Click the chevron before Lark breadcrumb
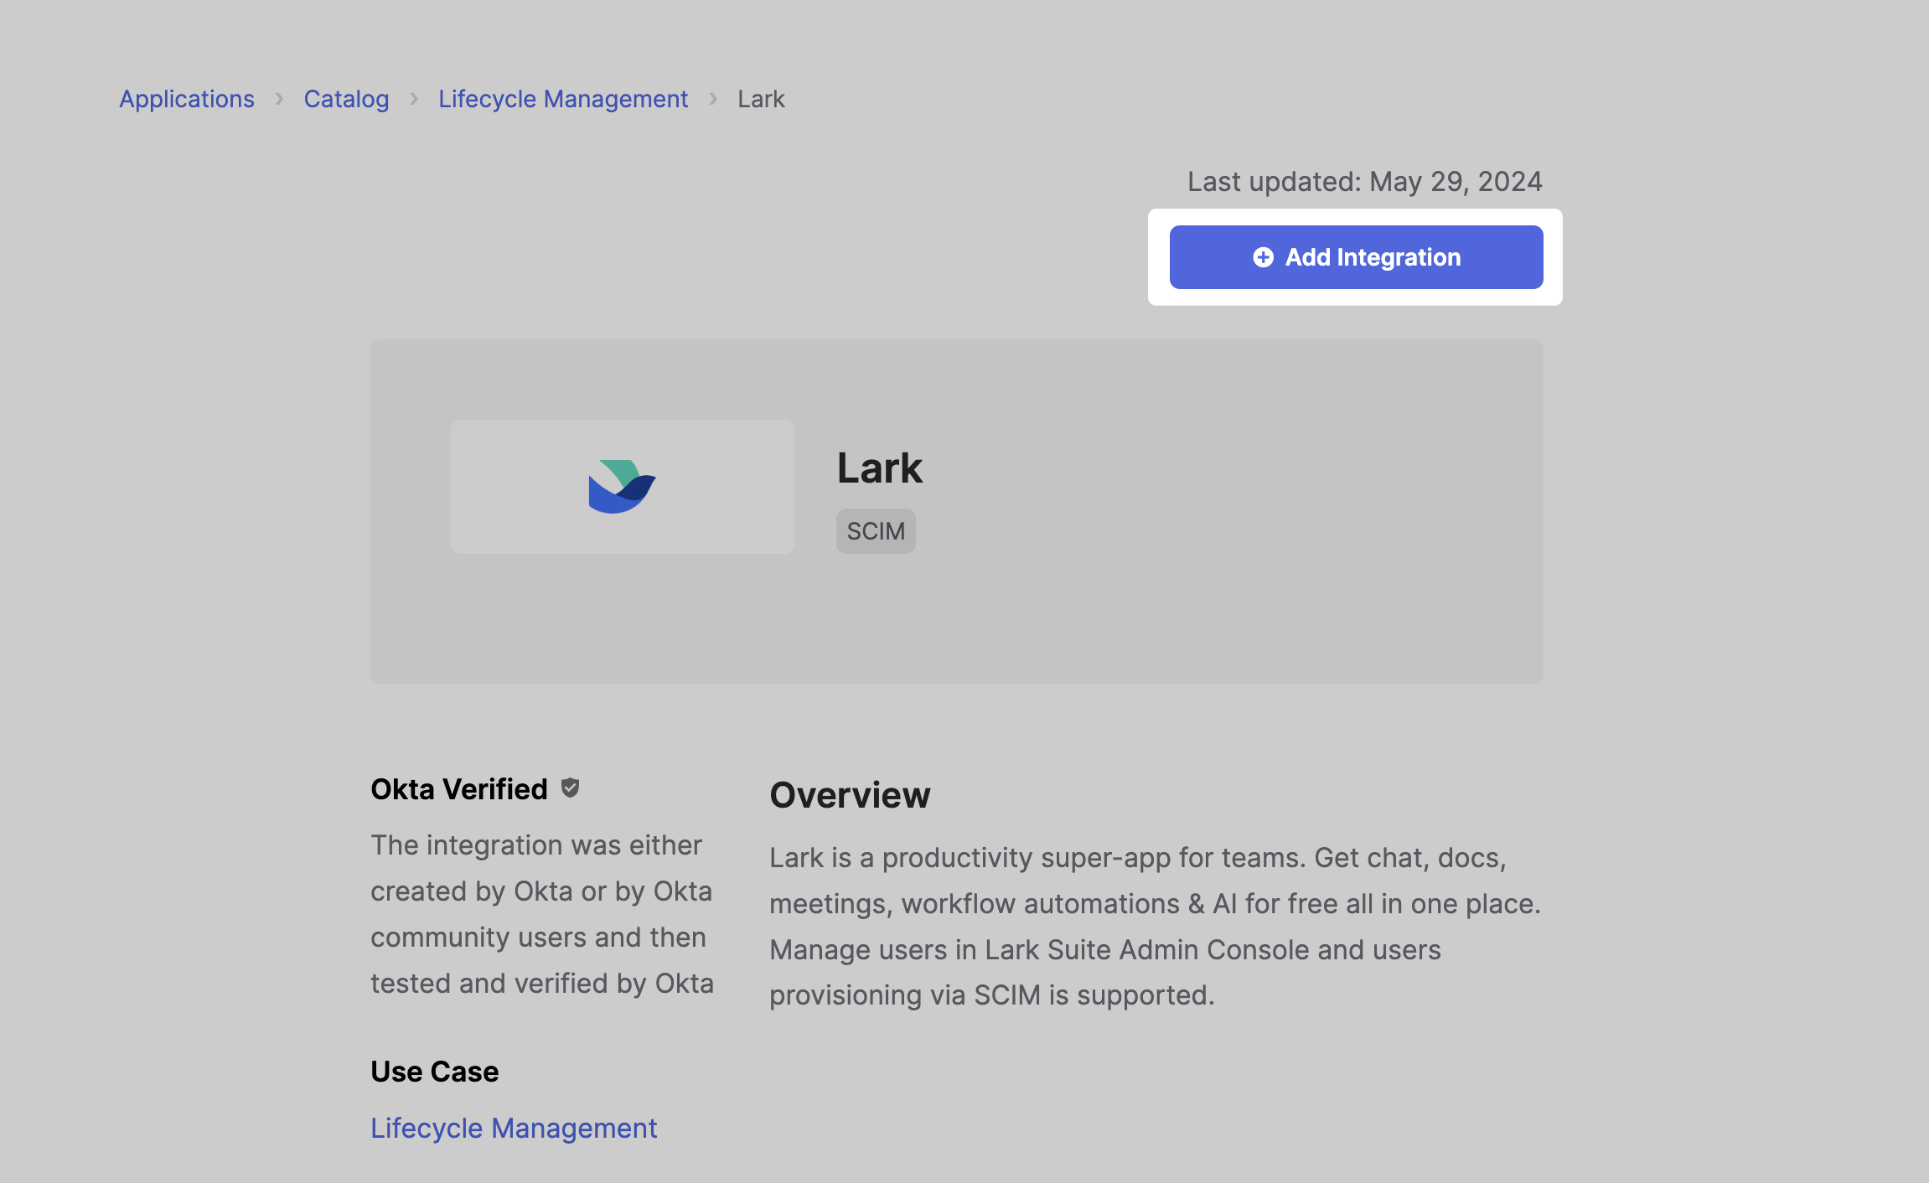The height and width of the screenshot is (1183, 1929). pyautogui.click(x=711, y=98)
